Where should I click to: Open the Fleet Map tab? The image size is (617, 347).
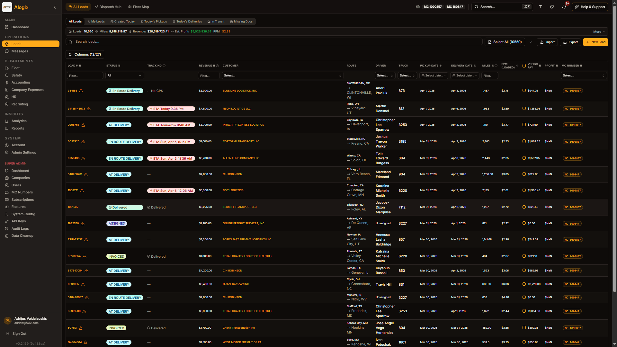tap(139, 7)
